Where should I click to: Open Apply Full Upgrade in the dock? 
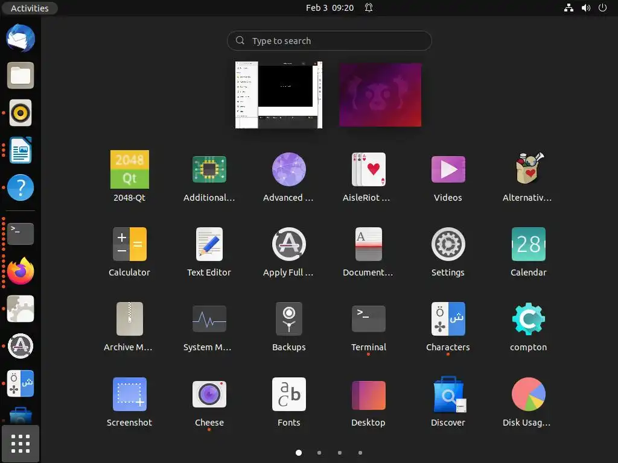pos(21,346)
